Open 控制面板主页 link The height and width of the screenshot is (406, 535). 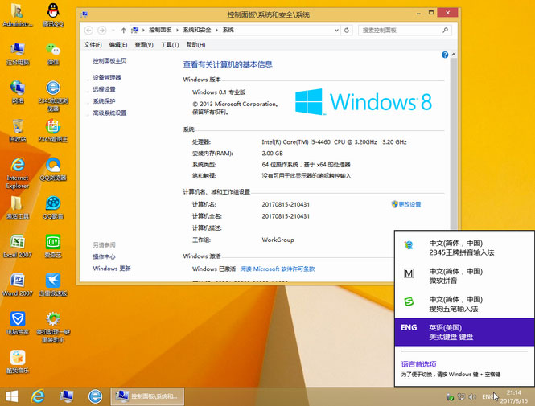(109, 60)
